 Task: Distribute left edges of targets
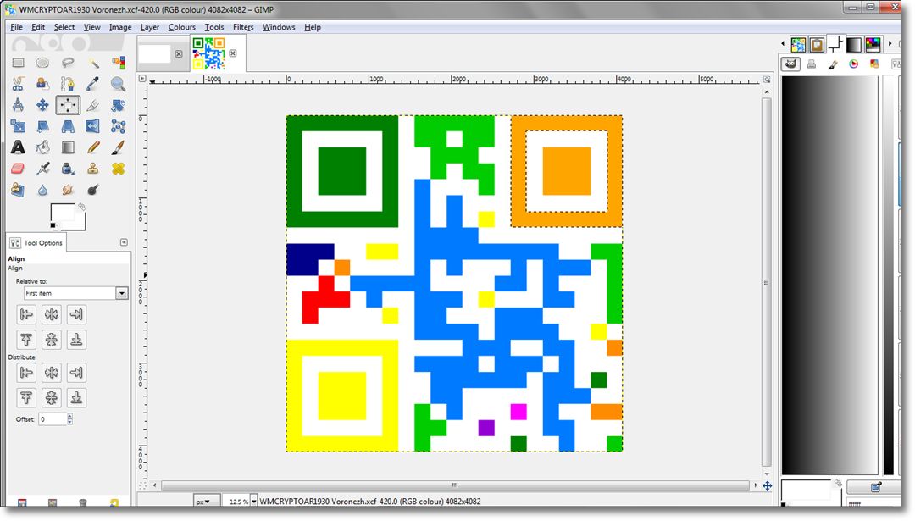click(26, 373)
